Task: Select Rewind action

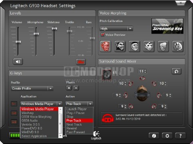Action: 79,128
